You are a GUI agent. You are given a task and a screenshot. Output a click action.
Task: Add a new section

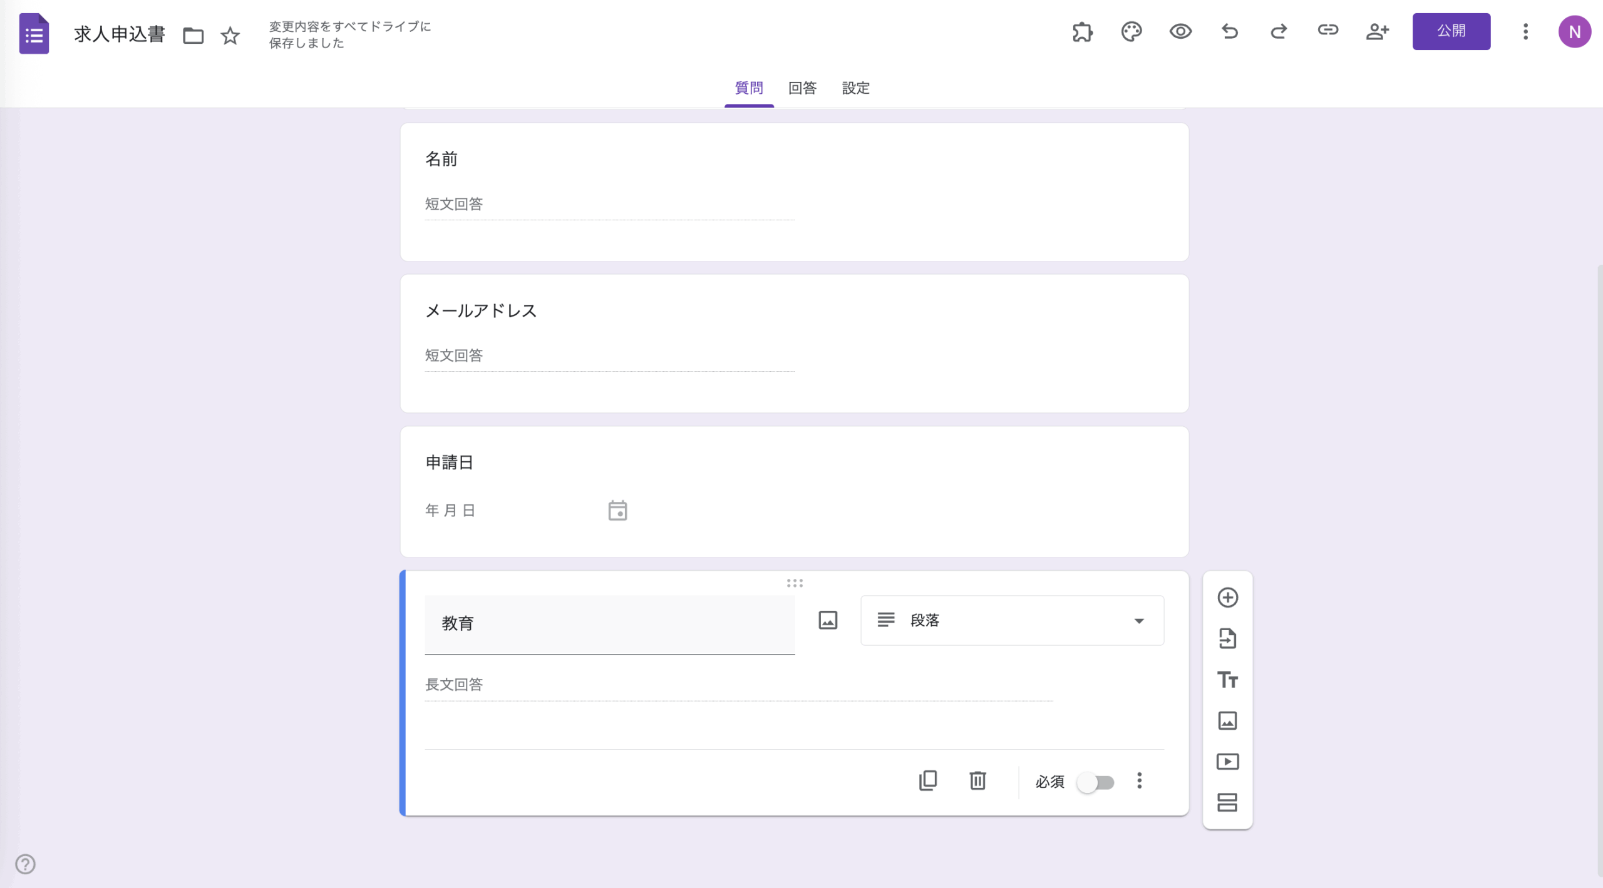pyautogui.click(x=1227, y=802)
